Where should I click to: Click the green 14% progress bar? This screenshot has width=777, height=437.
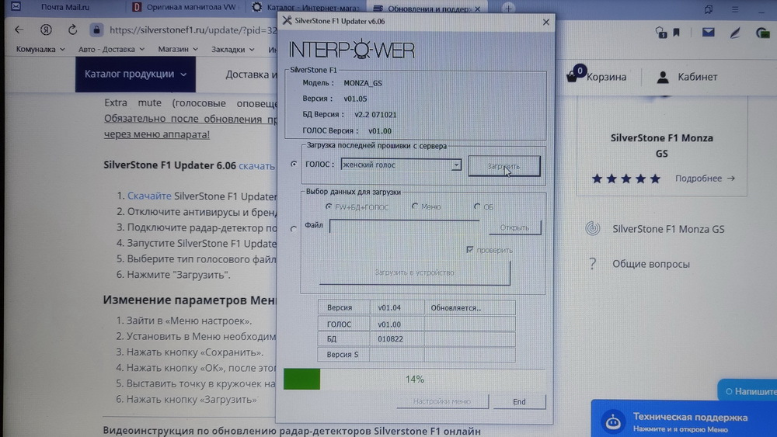coord(415,379)
